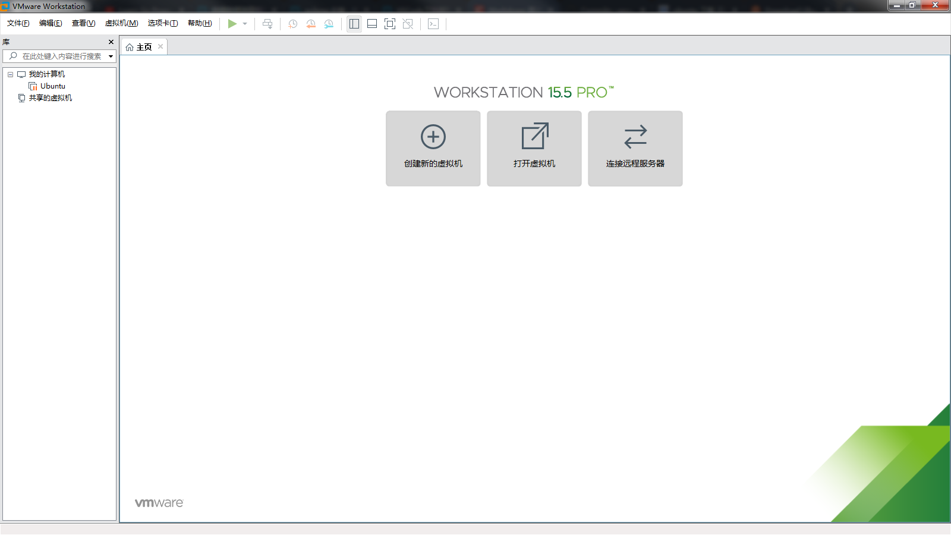Screen dimensions: 951x535
Task: Open the 虚拟机(M) menu
Action: point(122,23)
